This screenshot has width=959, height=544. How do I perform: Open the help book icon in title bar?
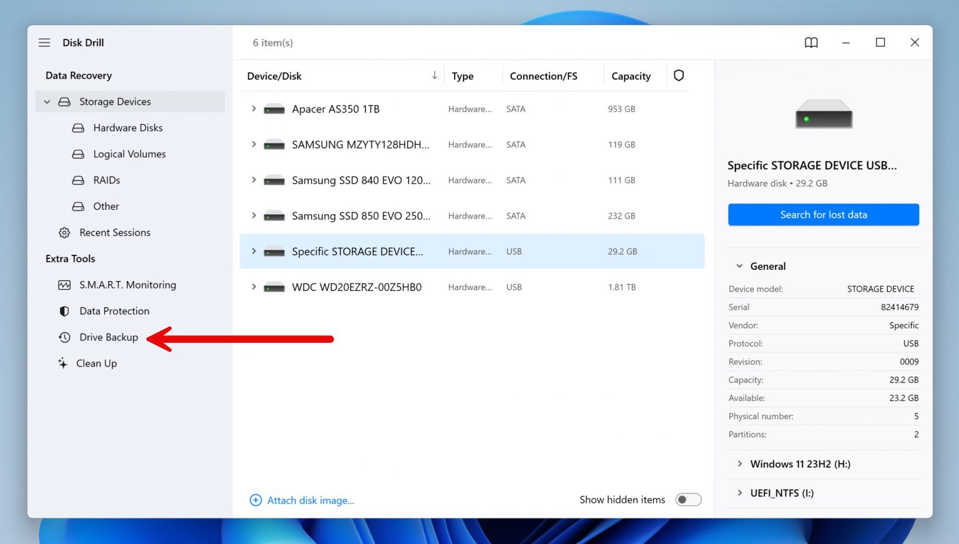pyautogui.click(x=811, y=42)
